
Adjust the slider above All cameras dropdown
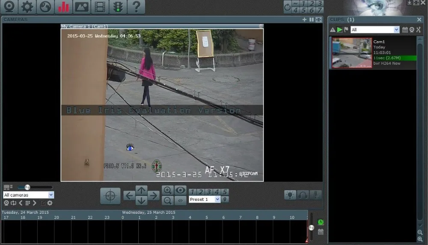tap(35, 187)
